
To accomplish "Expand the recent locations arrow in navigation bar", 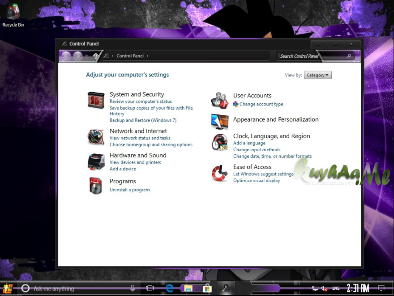I will click(87, 56).
